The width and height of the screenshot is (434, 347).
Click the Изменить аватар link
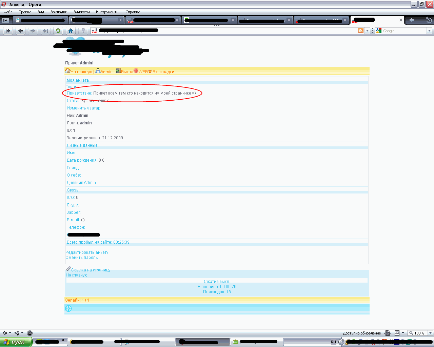83,108
